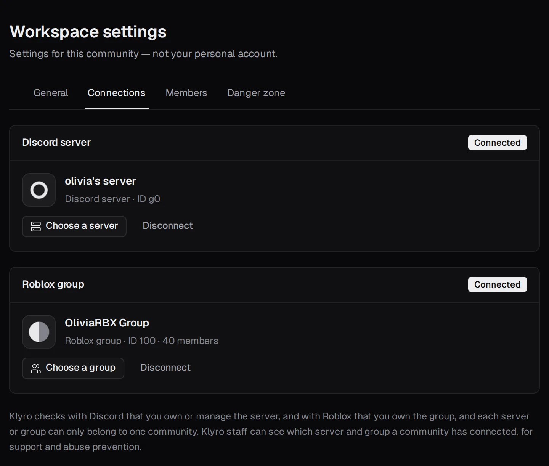
Task: Click the Workspace settings page title
Action: tap(88, 32)
